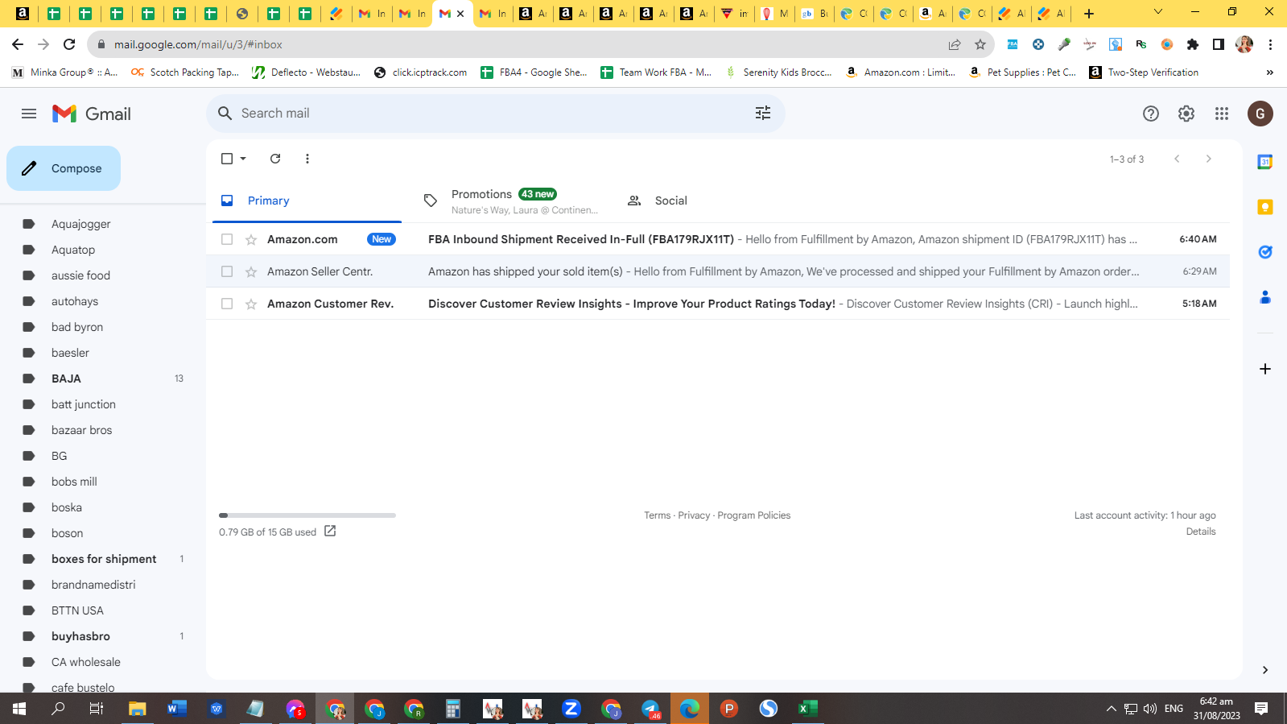The image size is (1287, 724).
Task: Open Chrome Extensions puzzle icon
Action: click(x=1193, y=44)
